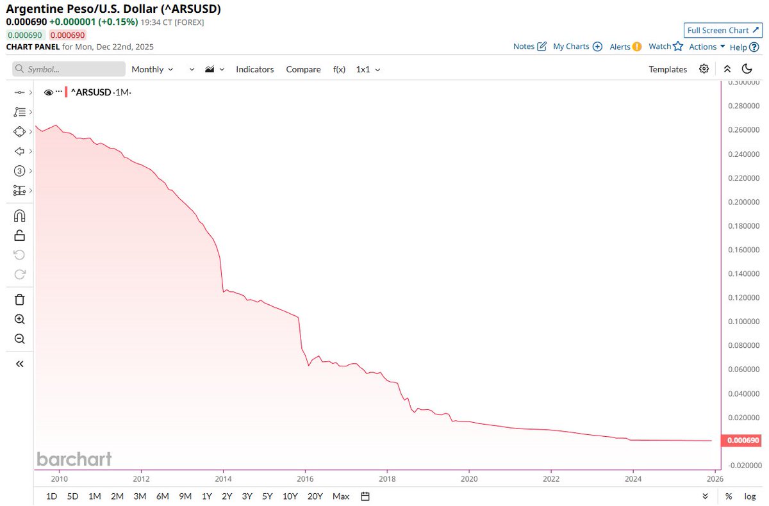This screenshot has height=506, width=769.
Task: Open the Fibonacci/text annotation tools icon
Action: [19, 112]
